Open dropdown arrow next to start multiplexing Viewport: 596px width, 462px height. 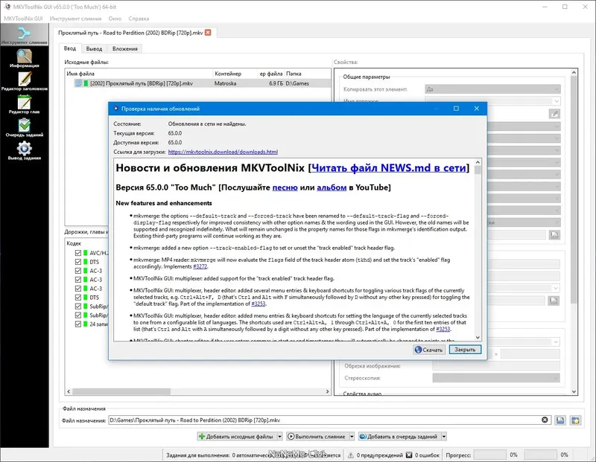coord(352,437)
